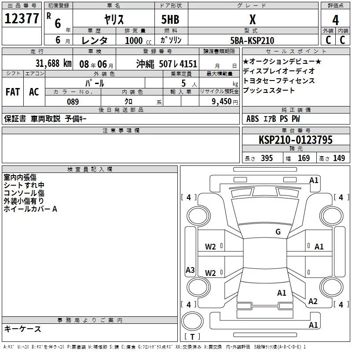Select the chassis number KSP210-0123795
The image size is (352, 352).
coord(295,140)
